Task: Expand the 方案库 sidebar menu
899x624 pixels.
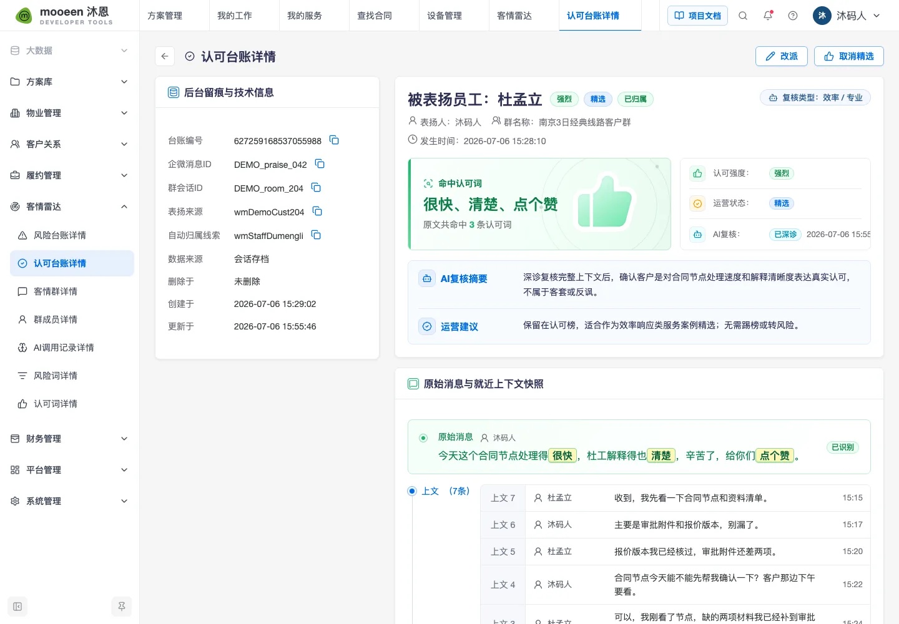Action: pos(69,82)
